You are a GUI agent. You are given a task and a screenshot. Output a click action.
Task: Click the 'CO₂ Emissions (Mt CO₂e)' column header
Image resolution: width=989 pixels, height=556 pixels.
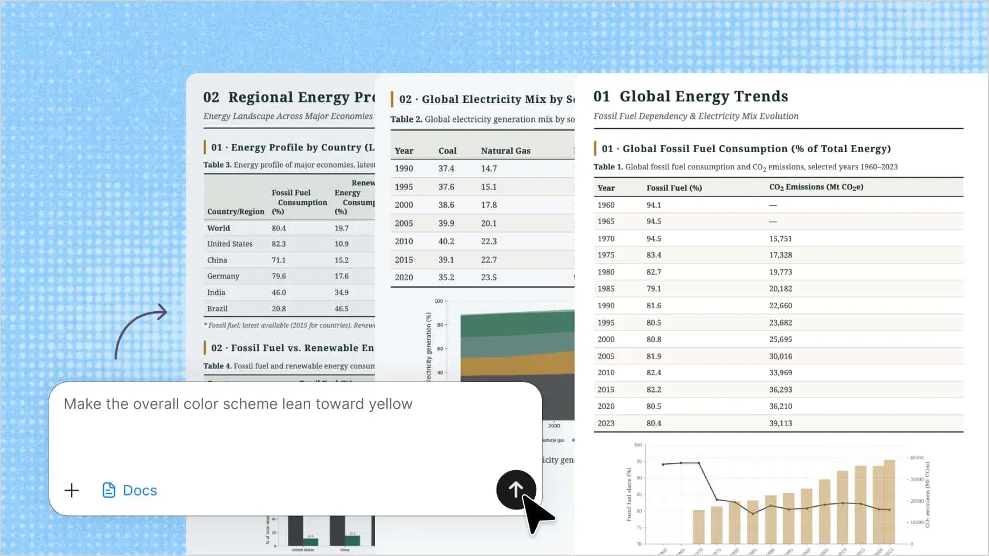816,187
